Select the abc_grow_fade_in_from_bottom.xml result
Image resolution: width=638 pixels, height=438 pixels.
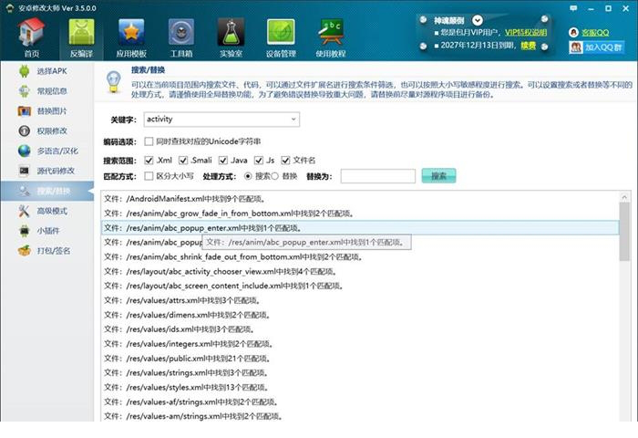point(360,214)
